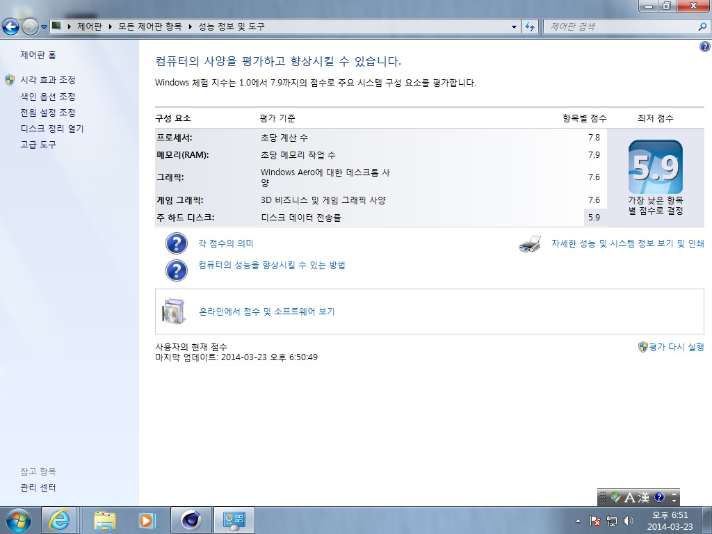
Task: Launch media player from taskbar
Action: tap(147, 520)
